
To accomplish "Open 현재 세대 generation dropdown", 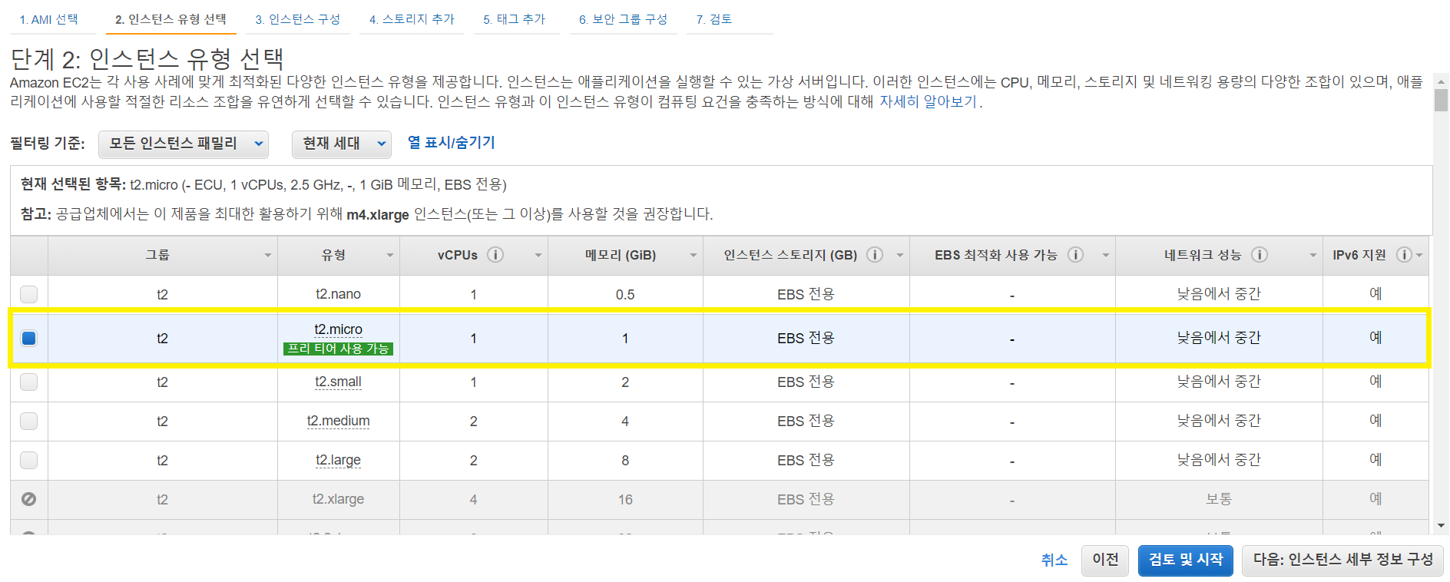I will pos(341,144).
